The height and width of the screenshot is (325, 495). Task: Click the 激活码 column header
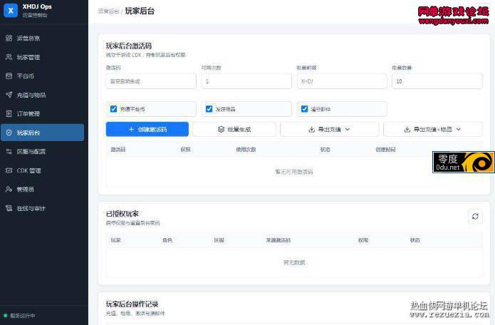(118, 150)
